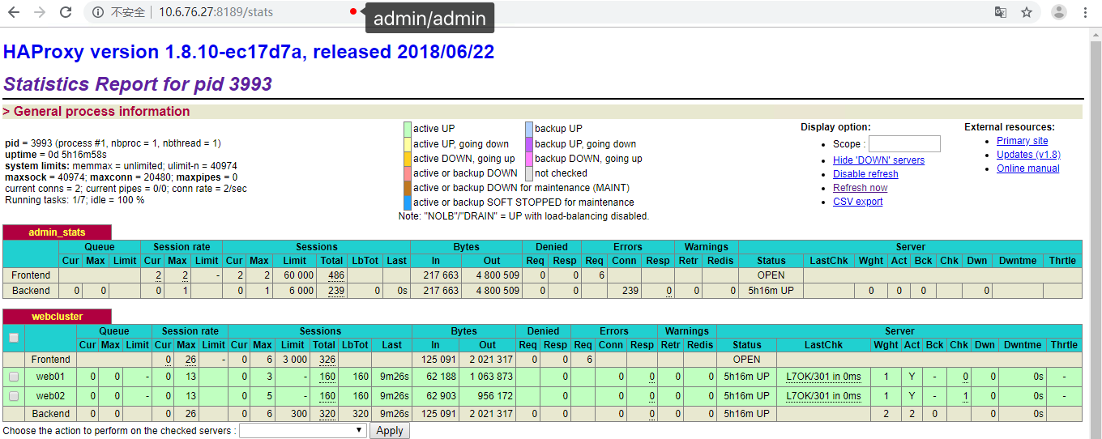
Task: Check the web02 server checkbox
Action: (14, 396)
